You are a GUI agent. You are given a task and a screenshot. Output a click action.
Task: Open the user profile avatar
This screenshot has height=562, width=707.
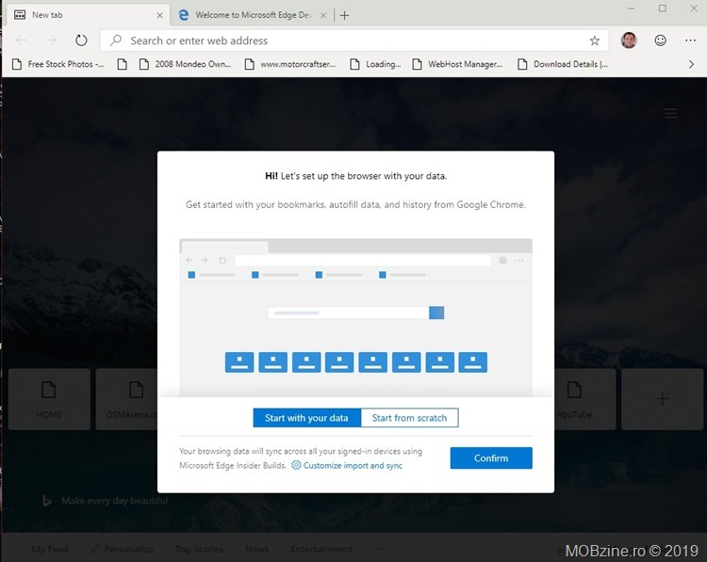629,40
